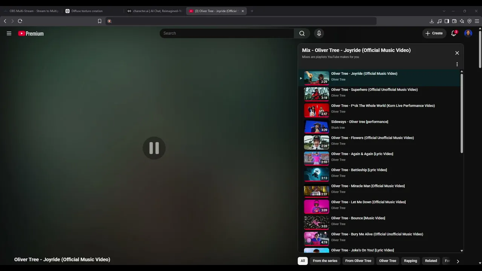Open the browser AI assistant sparkle icon
The height and width of the screenshot is (271, 482).
462,21
